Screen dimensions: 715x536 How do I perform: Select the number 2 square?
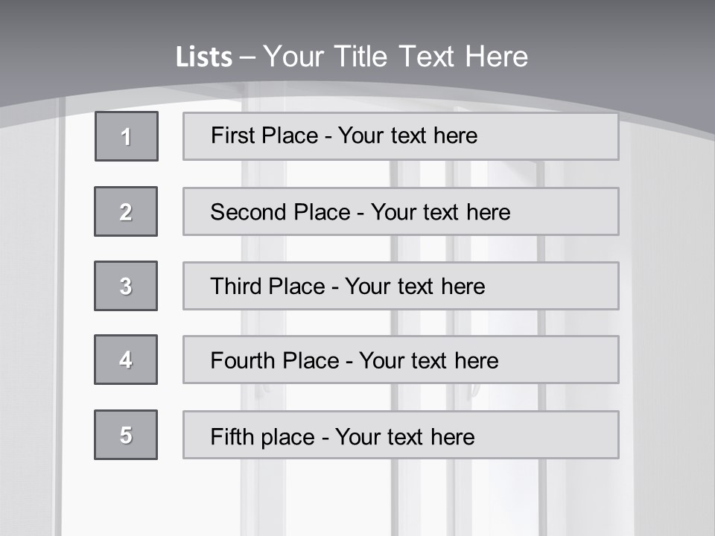pyautogui.click(x=126, y=211)
